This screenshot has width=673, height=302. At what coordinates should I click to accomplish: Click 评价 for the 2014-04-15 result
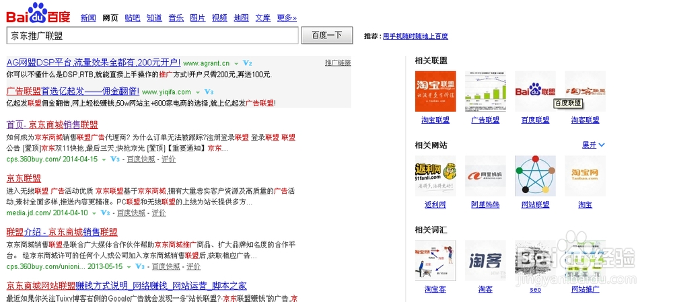tap(169, 159)
